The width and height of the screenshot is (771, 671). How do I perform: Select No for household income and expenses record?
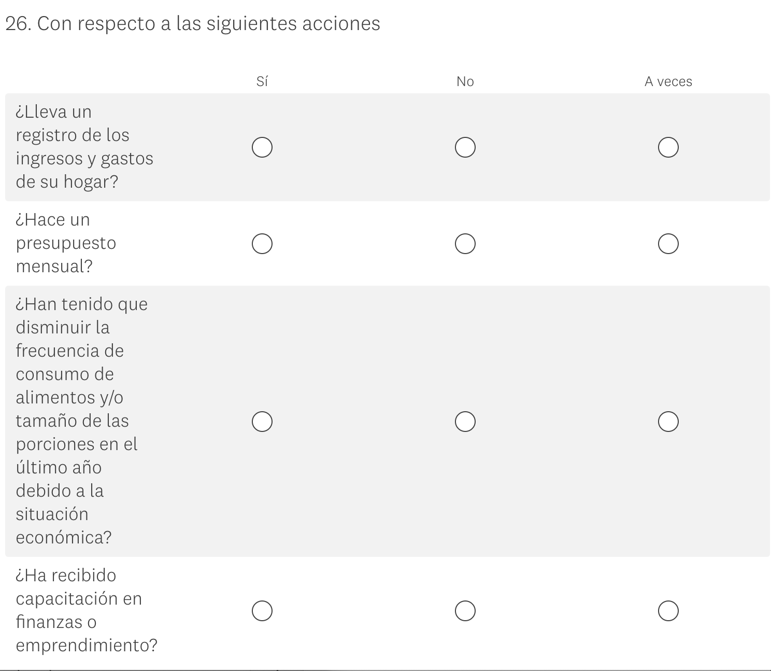coord(465,147)
